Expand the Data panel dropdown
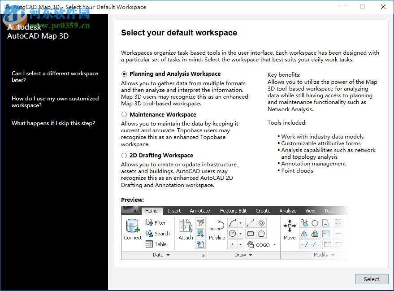394x291 pixels. [x=168, y=254]
